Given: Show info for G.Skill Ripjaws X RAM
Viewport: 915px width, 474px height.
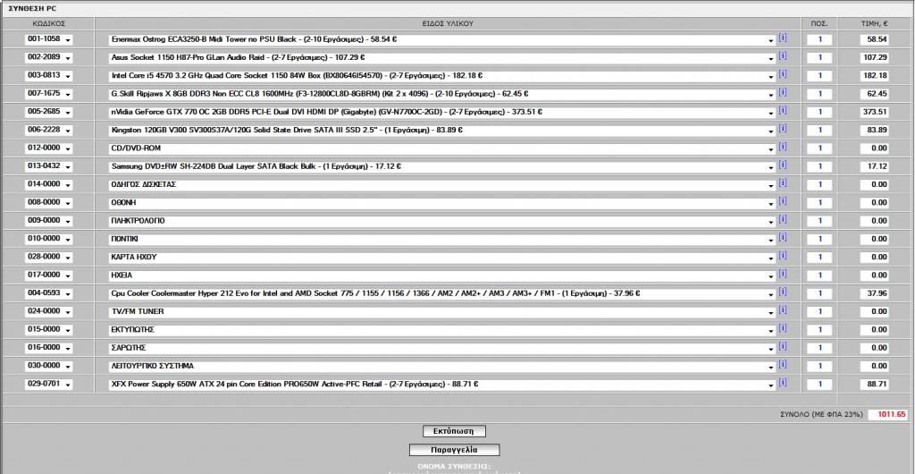Looking at the screenshot, I should coord(783,92).
